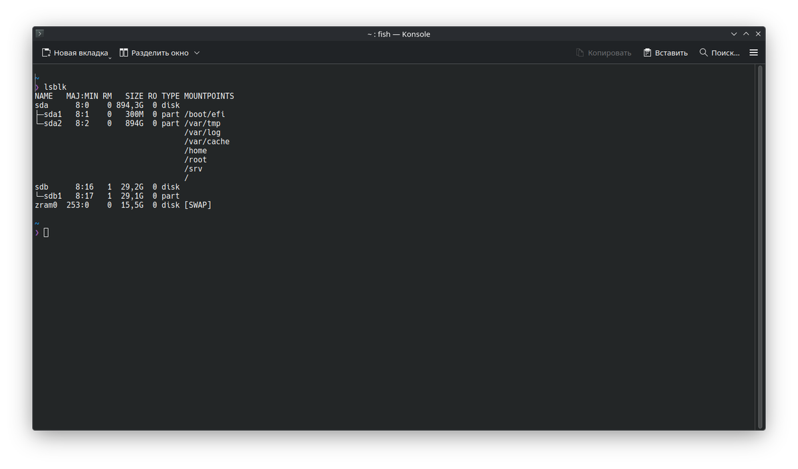This screenshot has height=469, width=798.
Task: Click the /home mount point text
Action: [196, 150]
